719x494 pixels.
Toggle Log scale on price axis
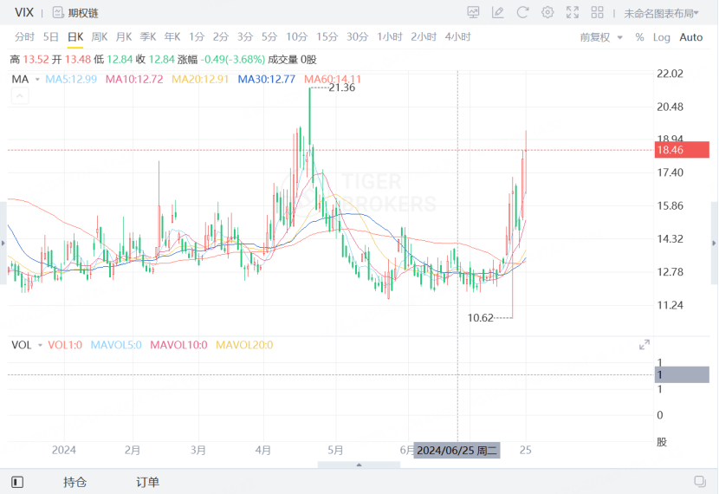pyautogui.click(x=662, y=37)
